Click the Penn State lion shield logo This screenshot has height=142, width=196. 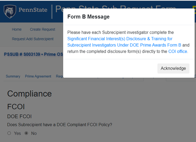coord(10,11)
